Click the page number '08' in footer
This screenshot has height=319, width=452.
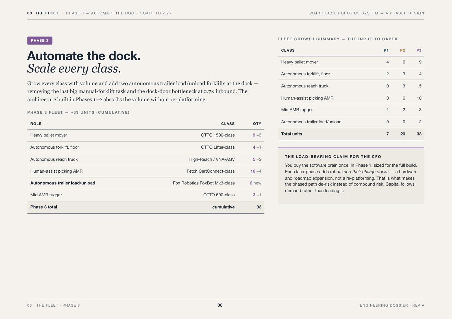click(x=220, y=305)
